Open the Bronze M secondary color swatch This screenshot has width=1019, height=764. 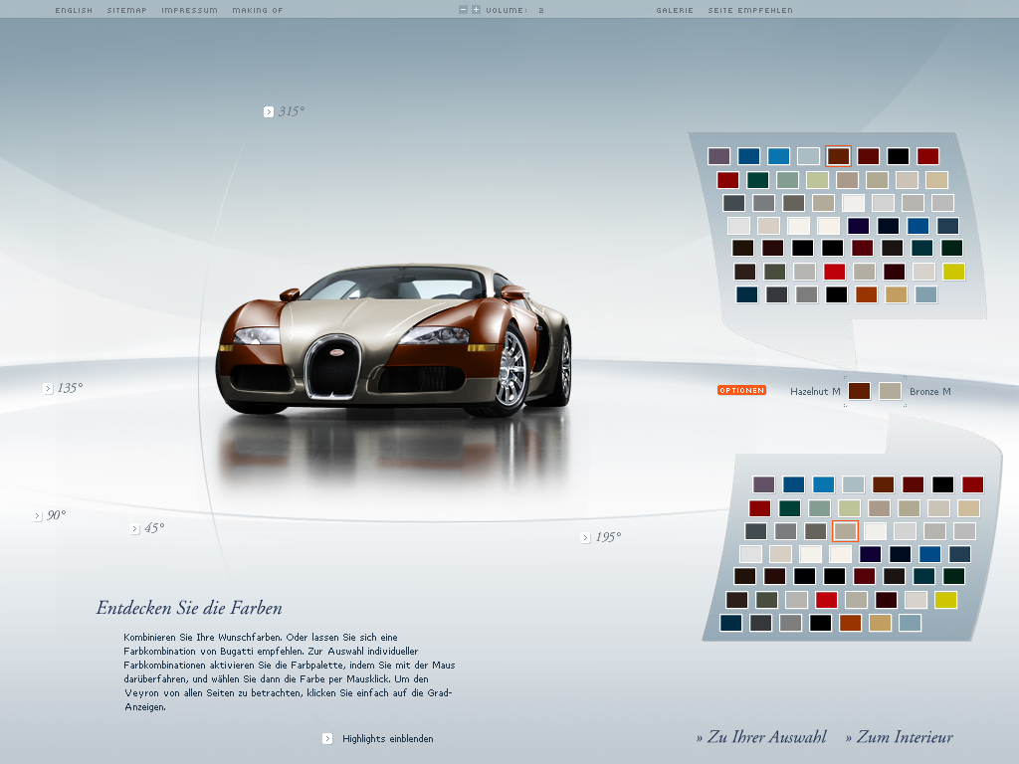pyautogui.click(x=890, y=391)
